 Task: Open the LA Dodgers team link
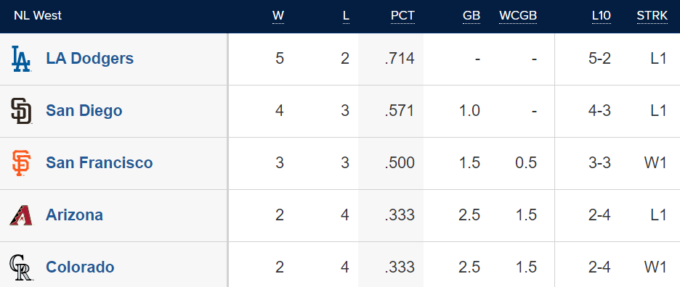(90, 59)
